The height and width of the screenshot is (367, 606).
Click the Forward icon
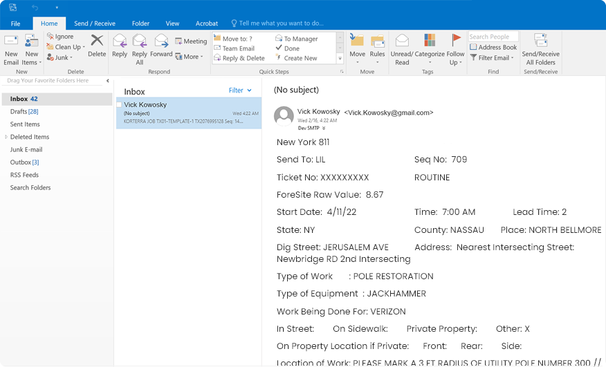161,41
